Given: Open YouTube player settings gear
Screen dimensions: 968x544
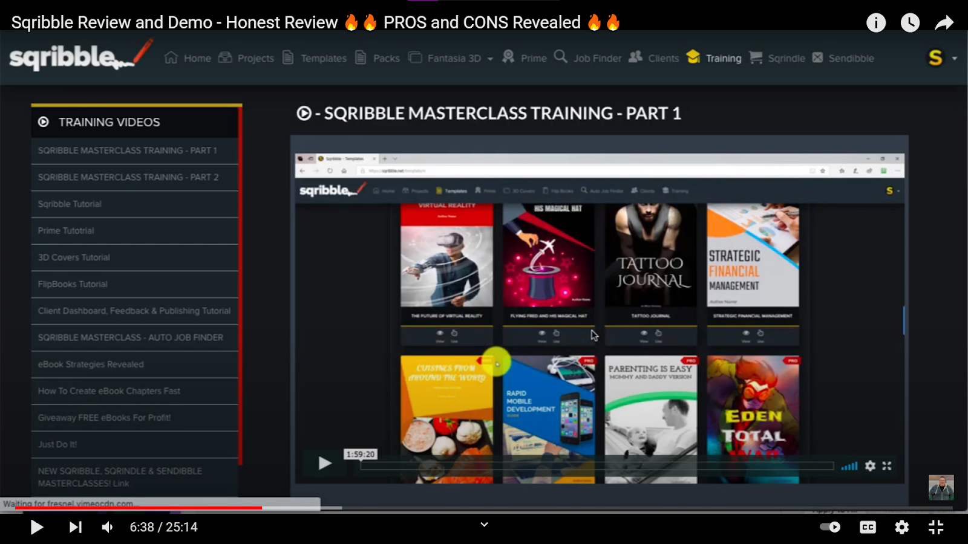Looking at the screenshot, I should [x=902, y=527].
